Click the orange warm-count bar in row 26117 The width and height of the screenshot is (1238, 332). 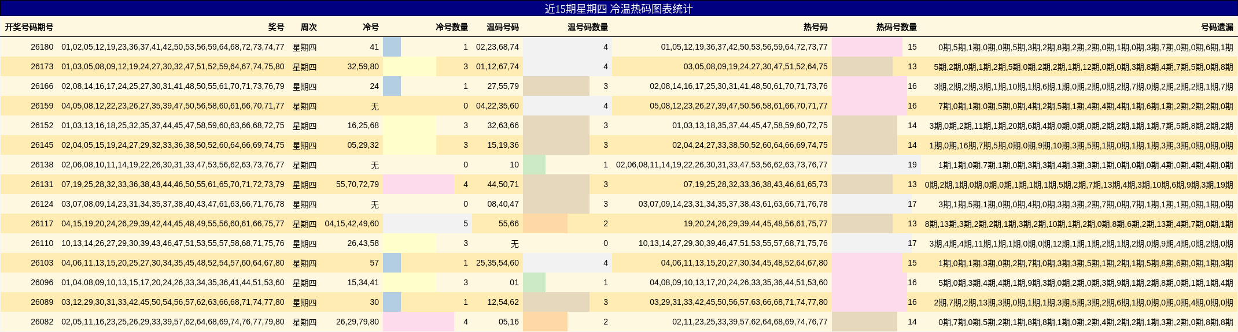pos(545,223)
